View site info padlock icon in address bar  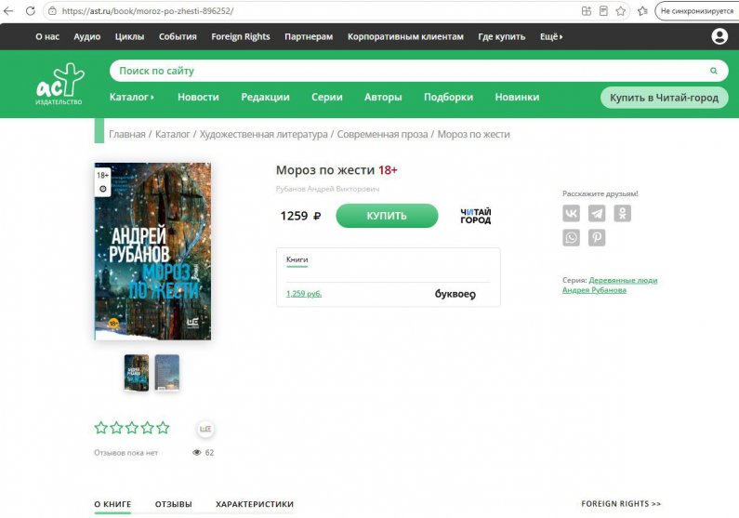point(52,11)
